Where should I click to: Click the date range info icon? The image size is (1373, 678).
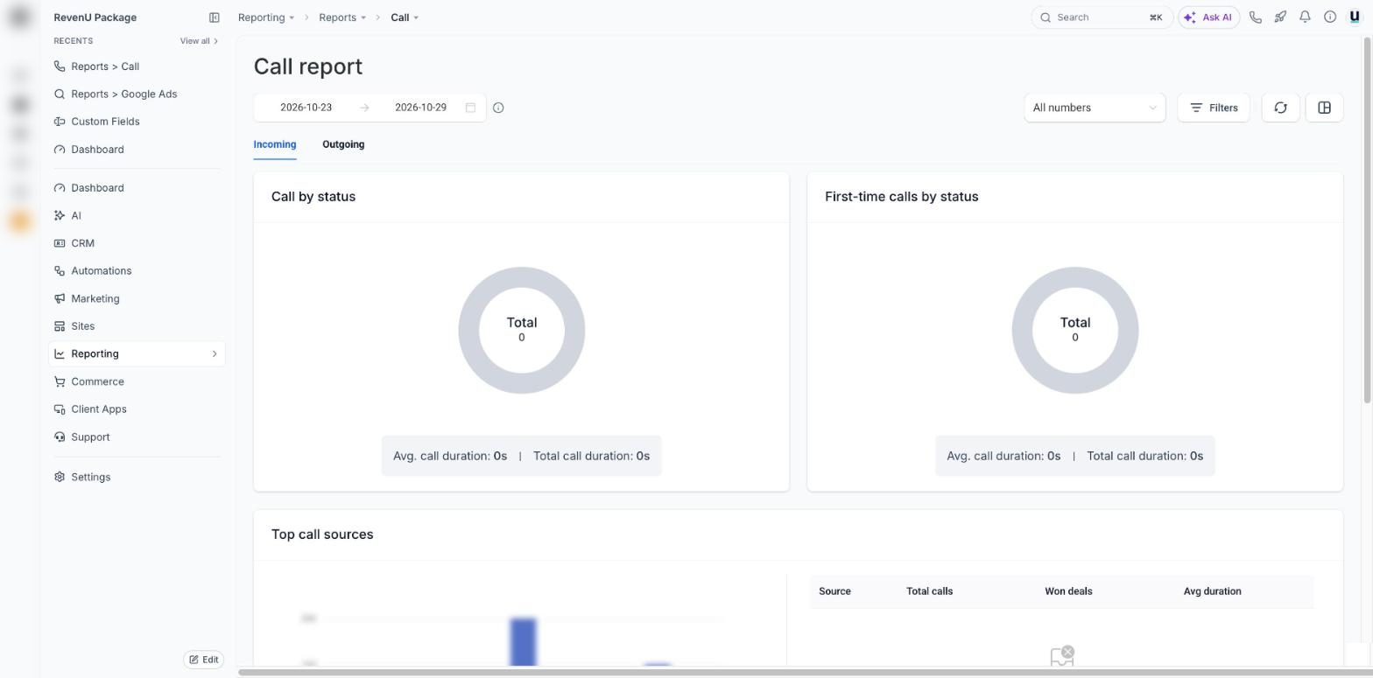498,108
